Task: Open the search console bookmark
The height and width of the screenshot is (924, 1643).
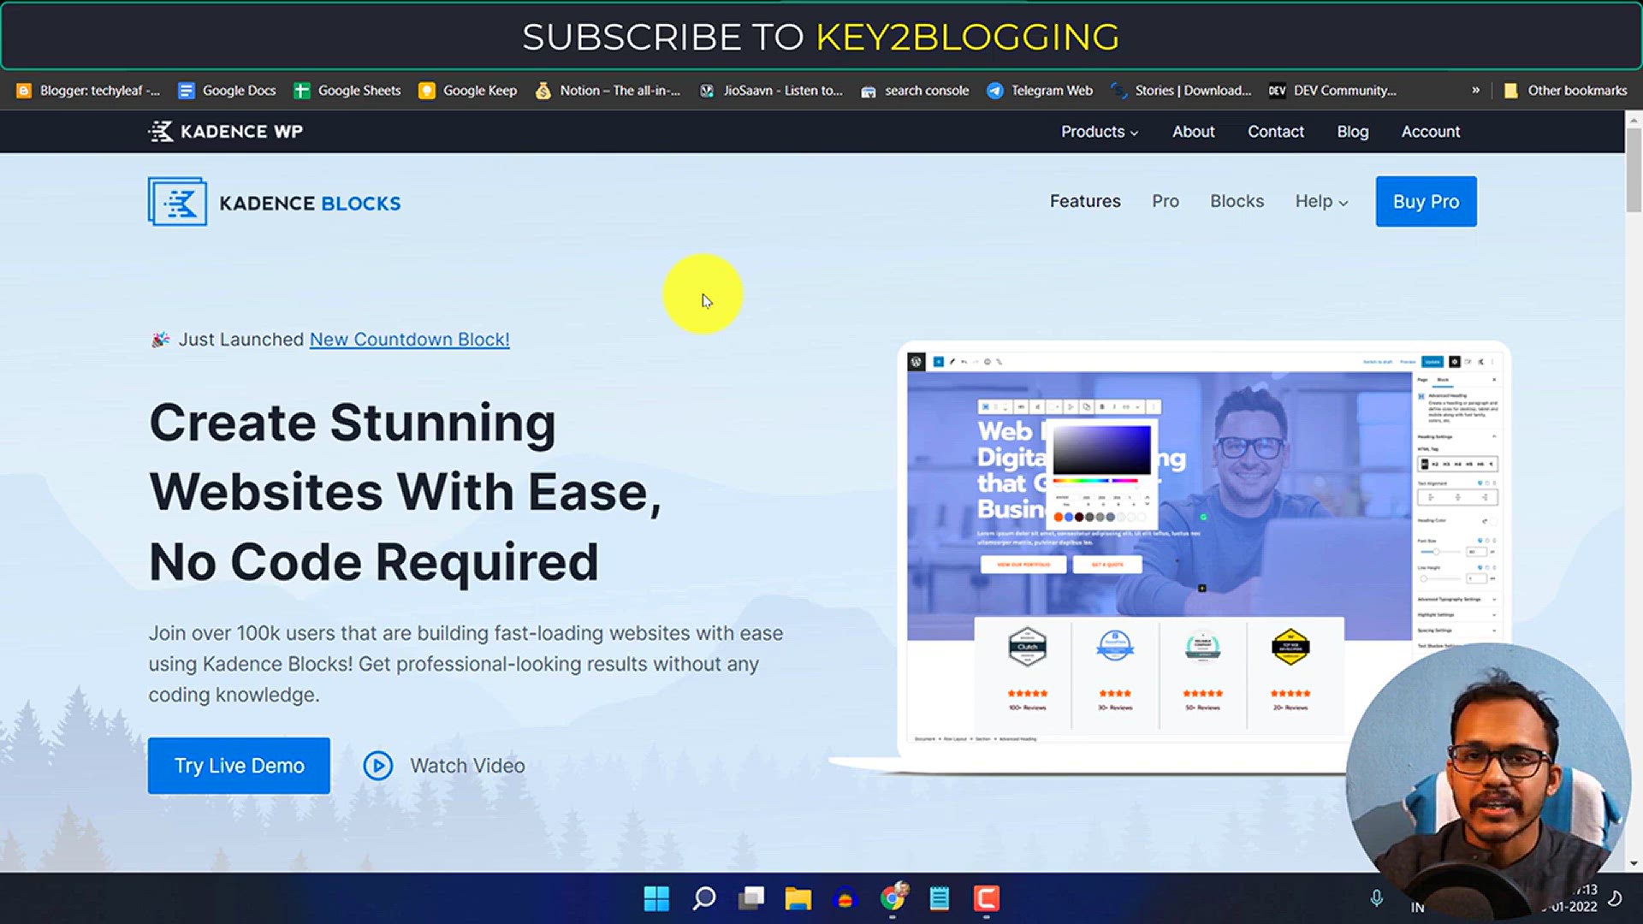Action: (915, 91)
